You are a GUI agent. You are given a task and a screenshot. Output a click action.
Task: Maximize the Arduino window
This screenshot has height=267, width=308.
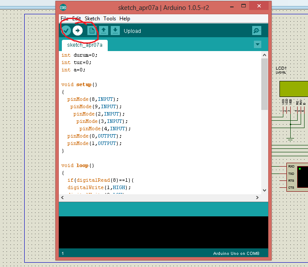[x=244, y=6]
